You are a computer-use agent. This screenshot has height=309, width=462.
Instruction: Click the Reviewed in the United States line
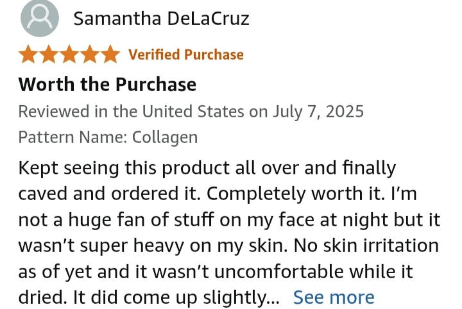pyautogui.click(x=191, y=112)
